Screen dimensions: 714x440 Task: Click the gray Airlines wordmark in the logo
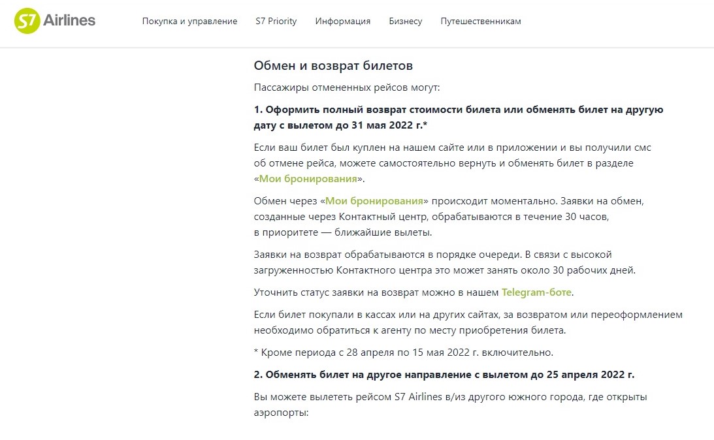point(69,20)
